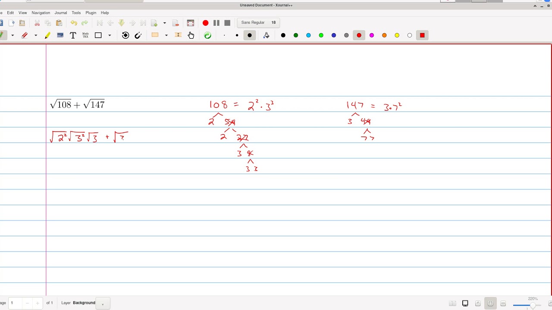
Task: Go to the previous page
Action: (110, 23)
